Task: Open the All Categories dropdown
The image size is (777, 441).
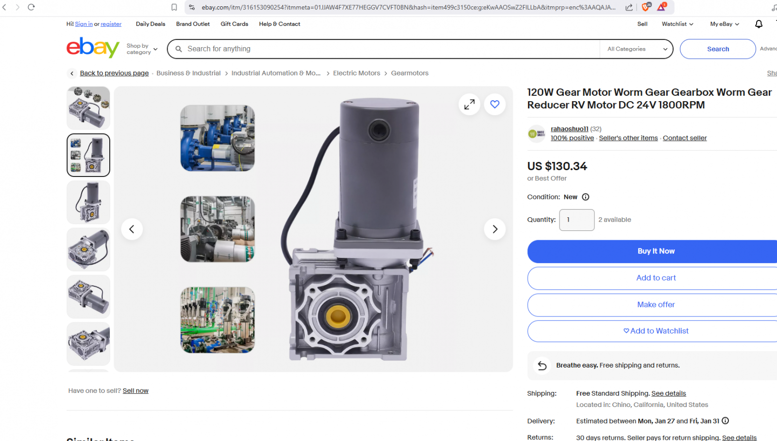Action: coord(637,49)
